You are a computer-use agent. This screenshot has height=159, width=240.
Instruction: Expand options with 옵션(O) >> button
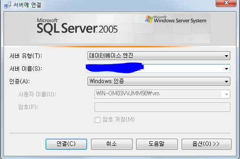click(206, 144)
